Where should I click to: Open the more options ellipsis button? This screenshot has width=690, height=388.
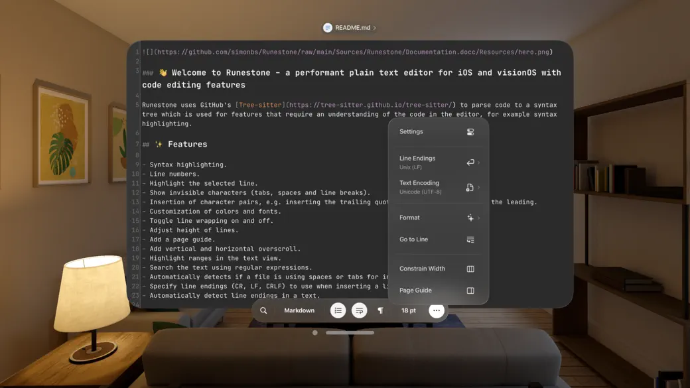[x=437, y=310]
